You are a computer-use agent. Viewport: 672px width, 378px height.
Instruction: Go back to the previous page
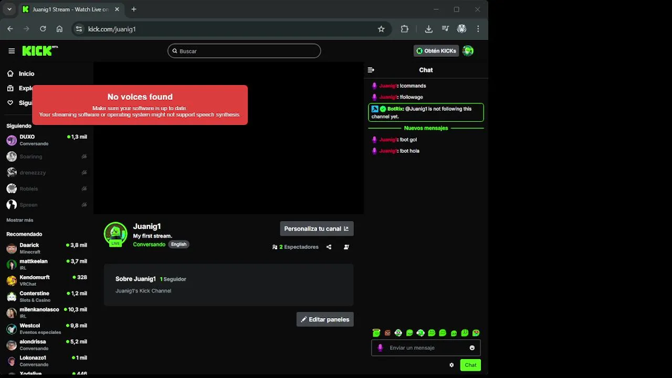(x=10, y=29)
